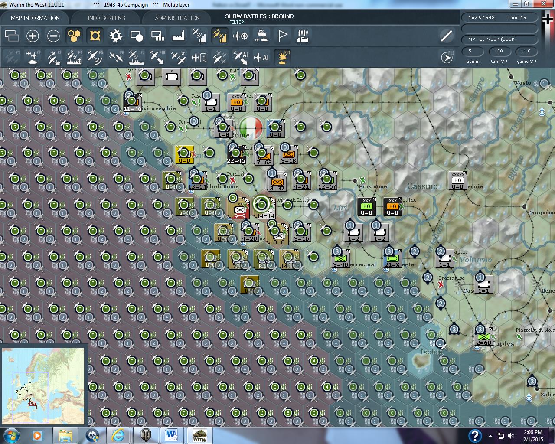Select the 22=45 black unit counter
The width and height of the screenshot is (555, 444).
pos(236,154)
